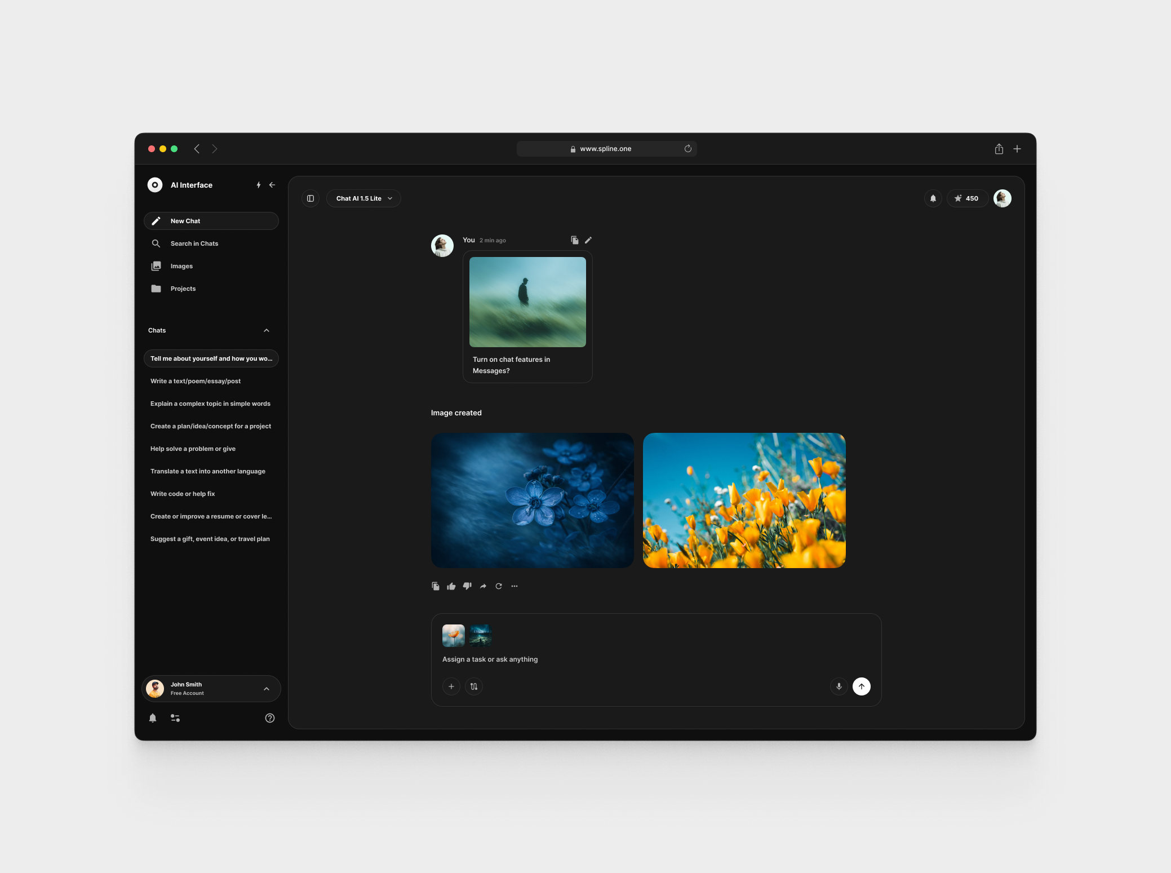1171x873 pixels.
Task: Open the settings sliders icon in sidebar footer
Action: [175, 718]
